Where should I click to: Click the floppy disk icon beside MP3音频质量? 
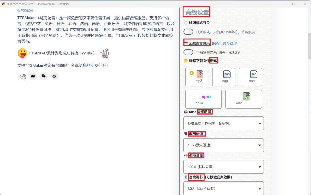point(186,112)
